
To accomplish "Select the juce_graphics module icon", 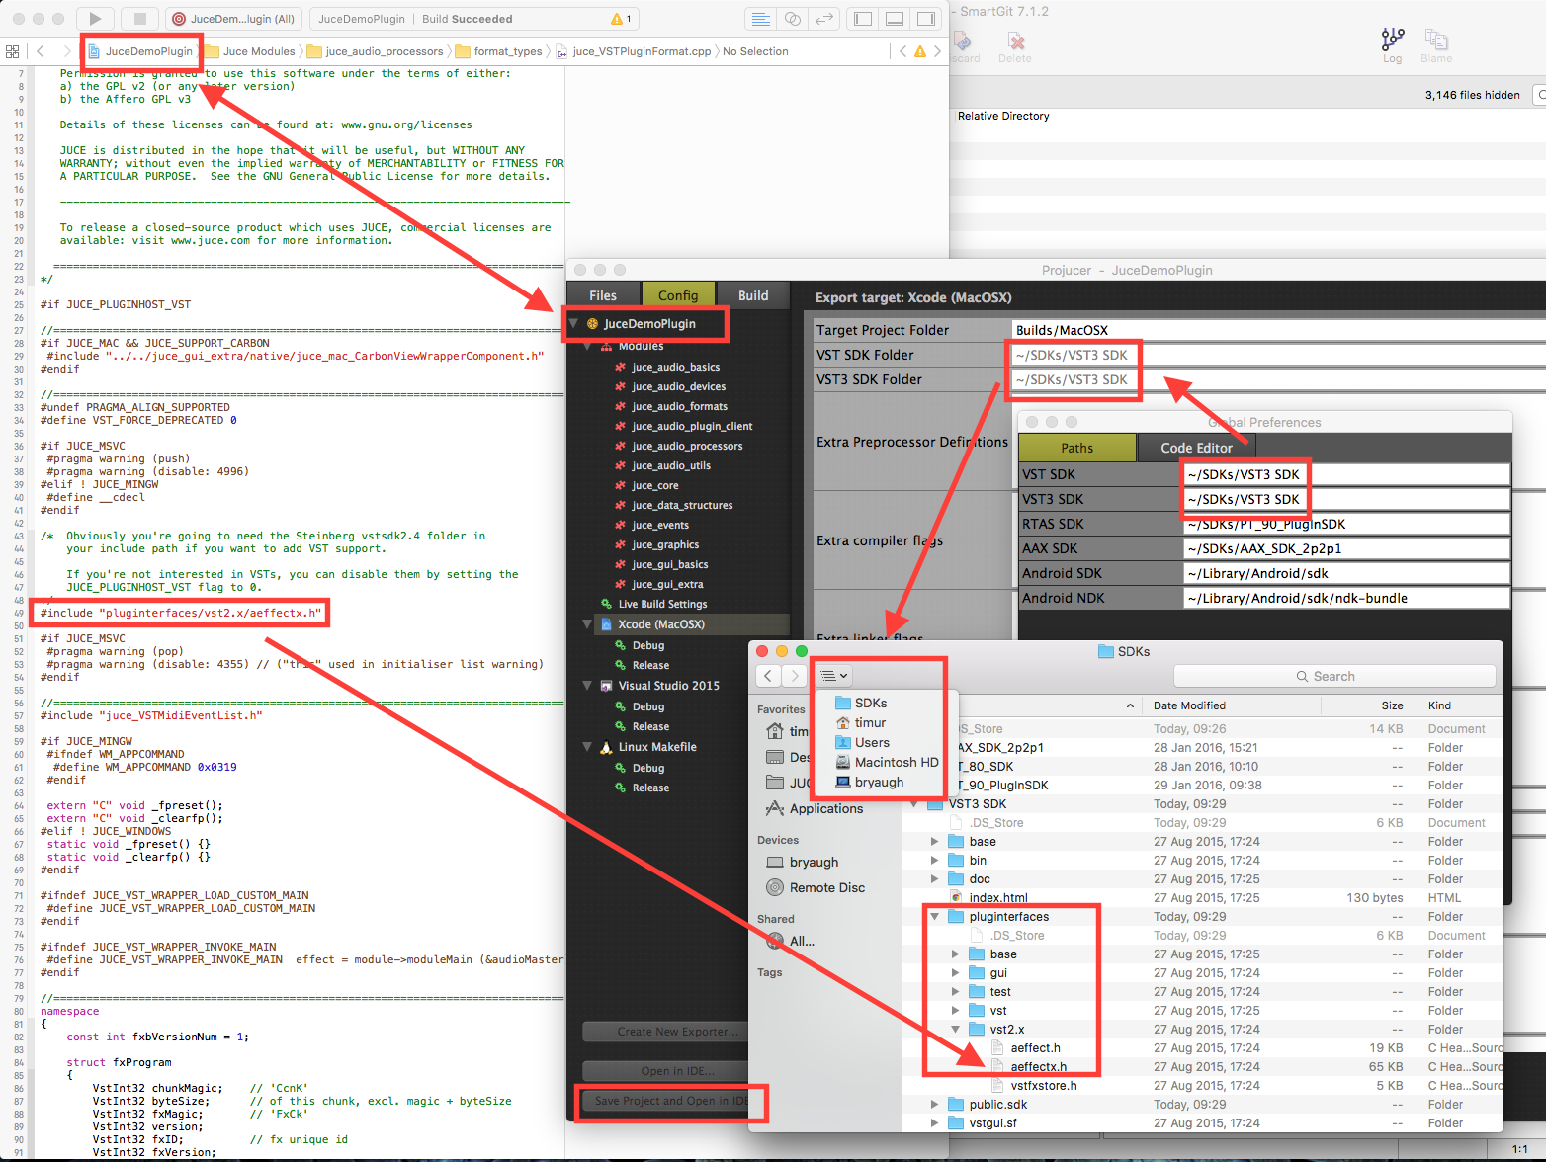I will click(621, 544).
